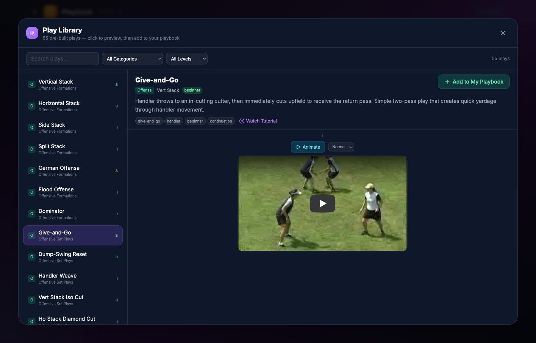Click the green Offense badge
The width and height of the screenshot is (536, 343).
point(144,90)
